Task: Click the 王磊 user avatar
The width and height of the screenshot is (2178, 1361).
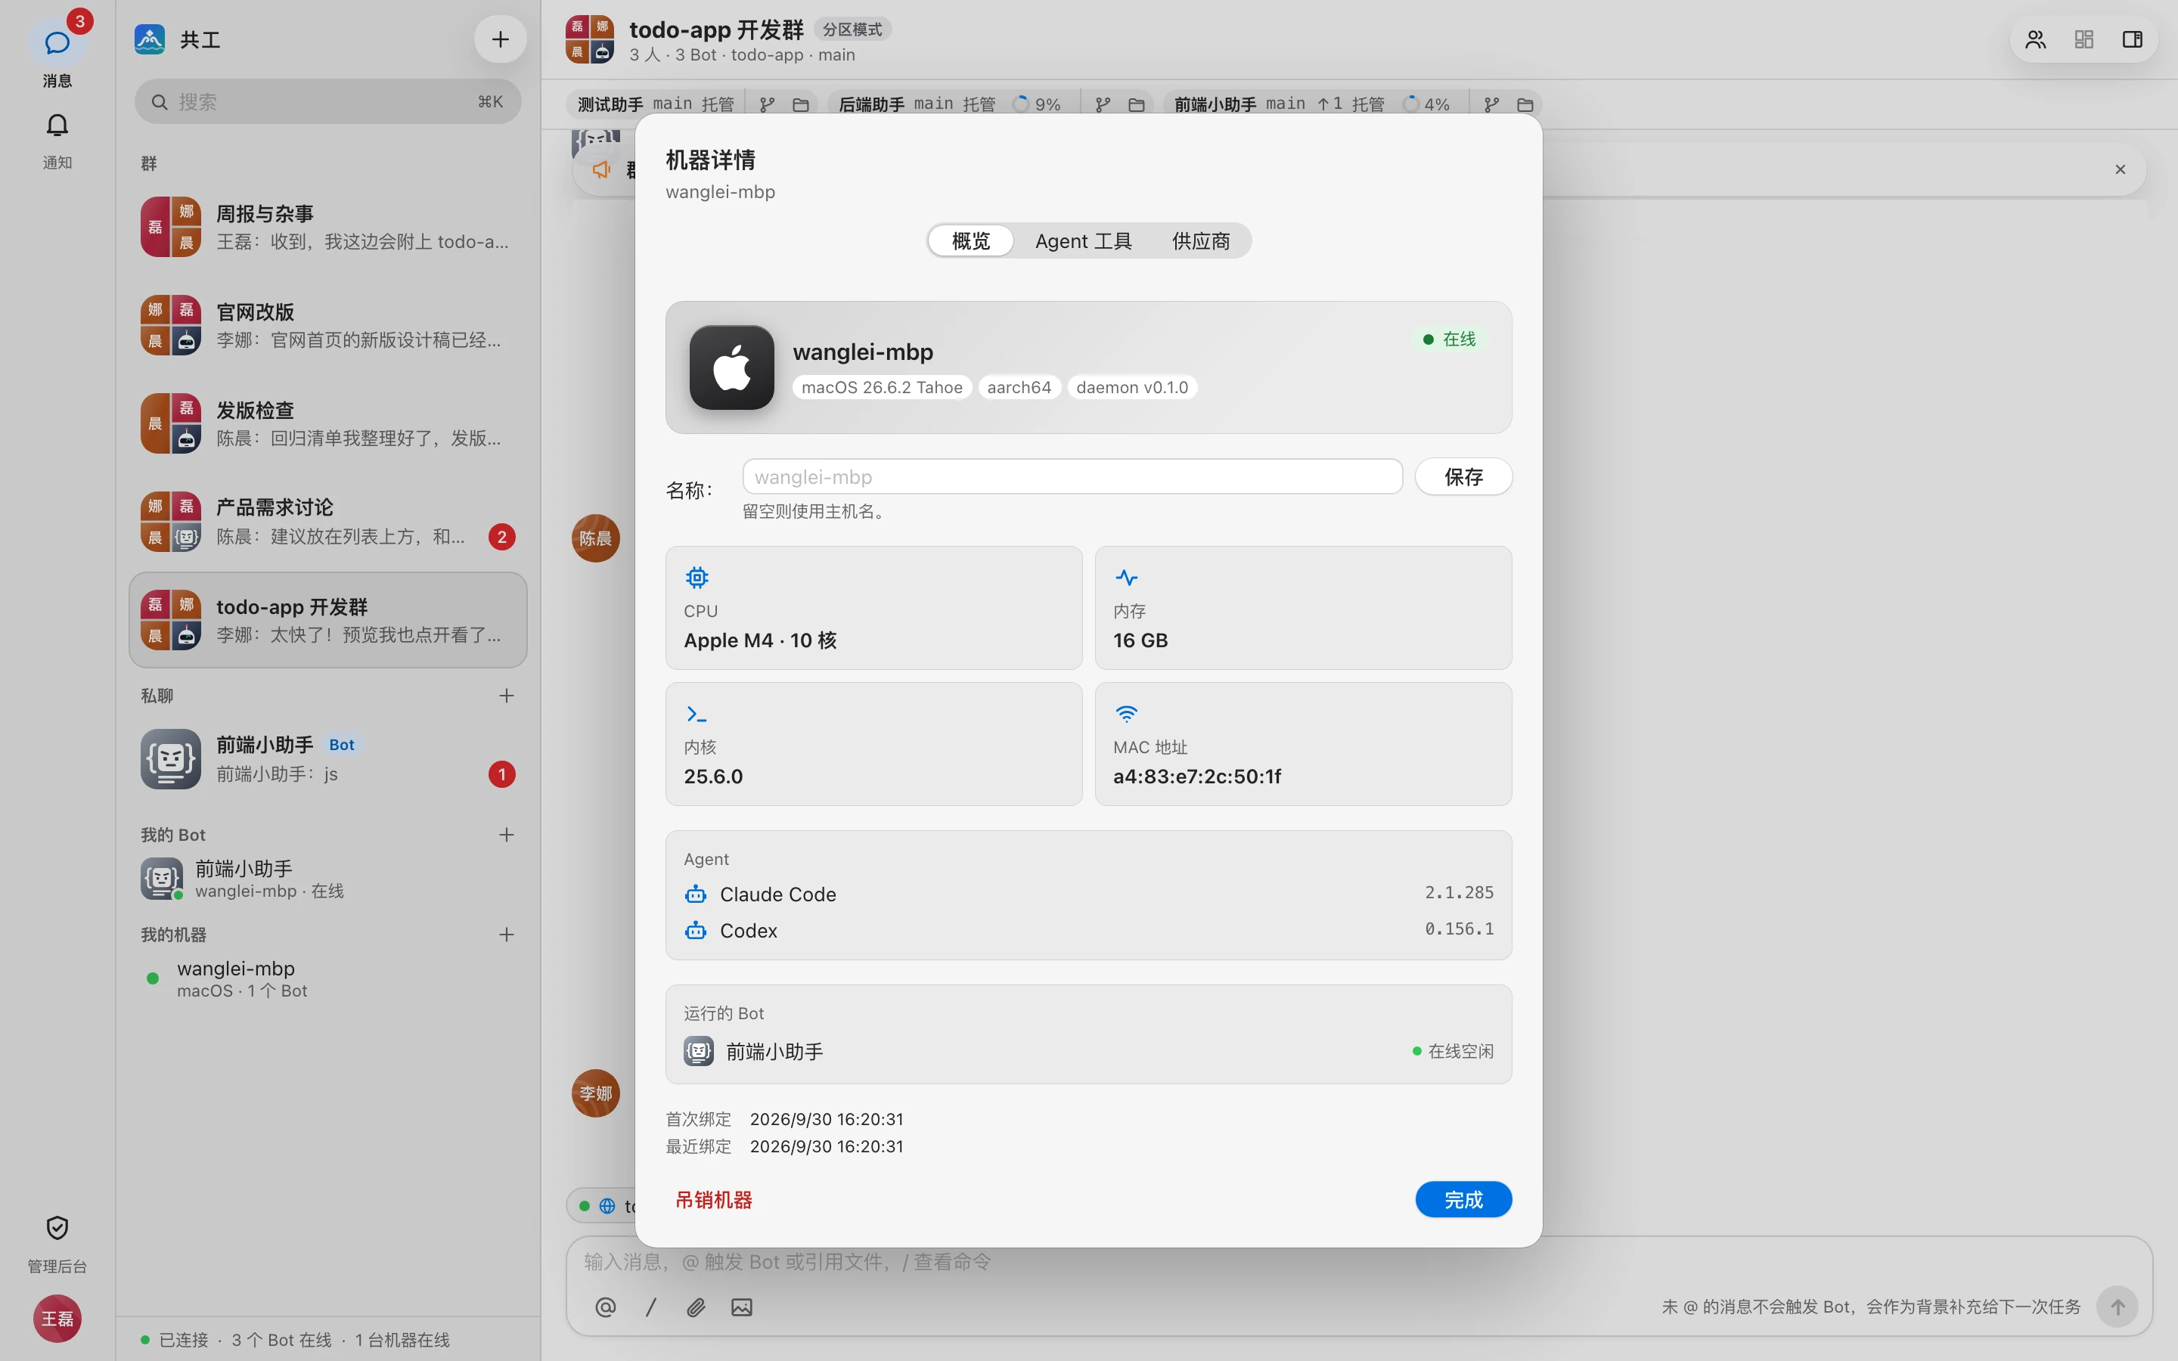Action: (x=57, y=1319)
